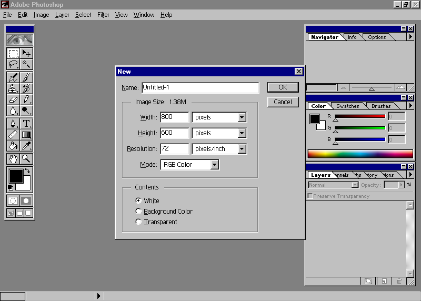421x301 pixels.
Task: Select the Lasso tool
Action: click(13, 64)
